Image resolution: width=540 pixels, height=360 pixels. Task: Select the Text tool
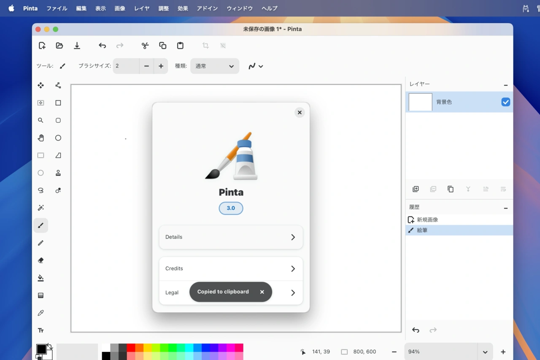pos(40,330)
